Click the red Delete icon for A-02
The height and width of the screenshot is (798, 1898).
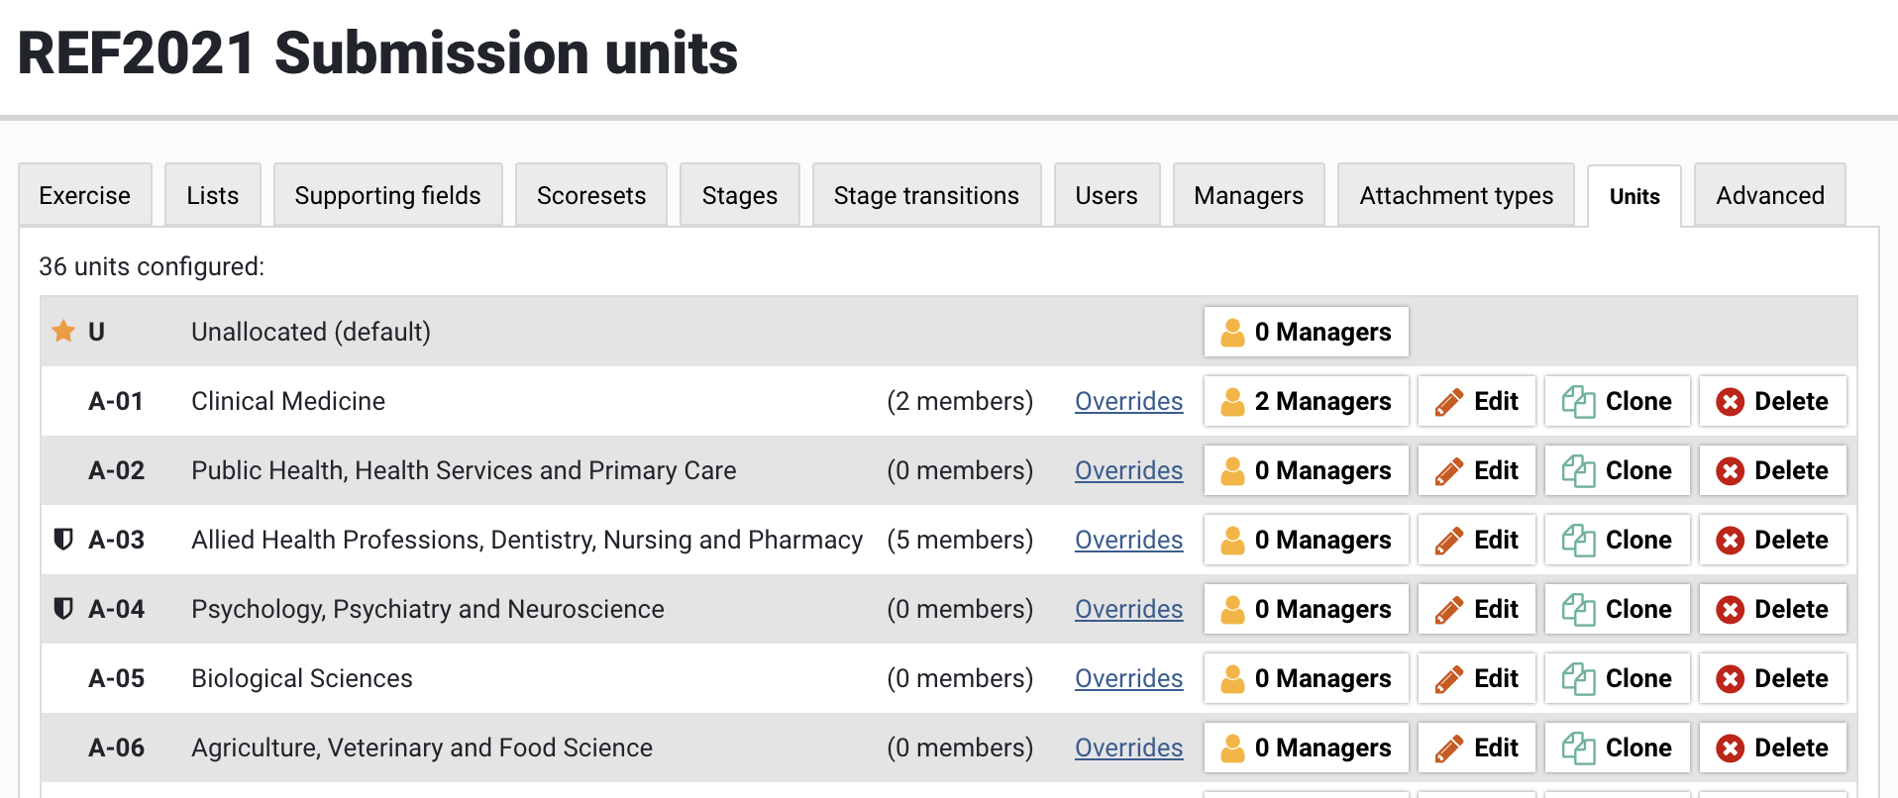pos(1731,471)
